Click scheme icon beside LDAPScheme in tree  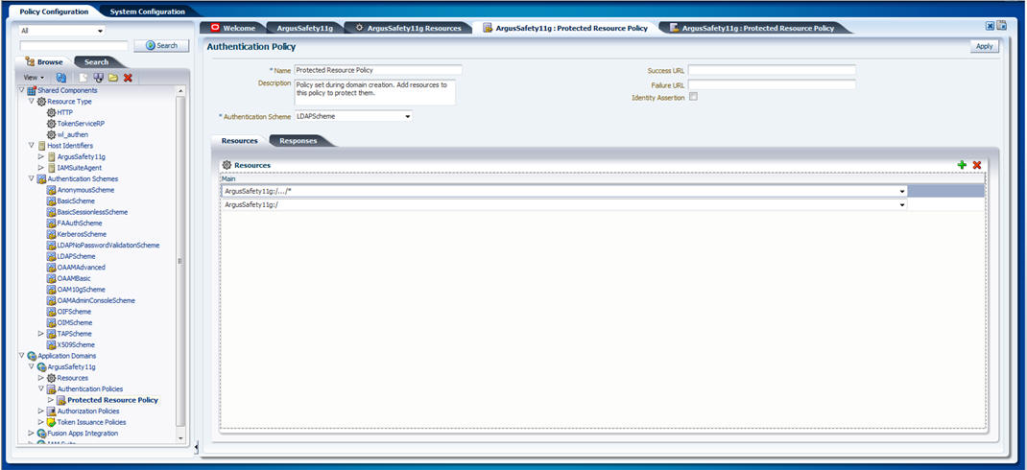click(51, 256)
